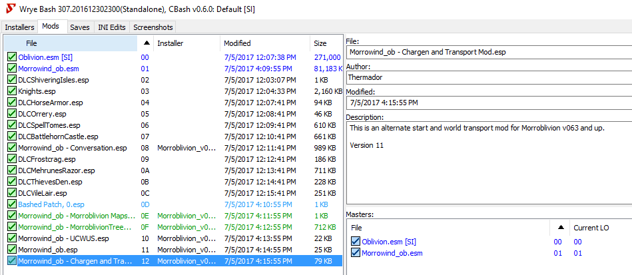Click Oblivion.esm [SI] name in Masters list
The image size is (632, 275).
[x=389, y=242]
